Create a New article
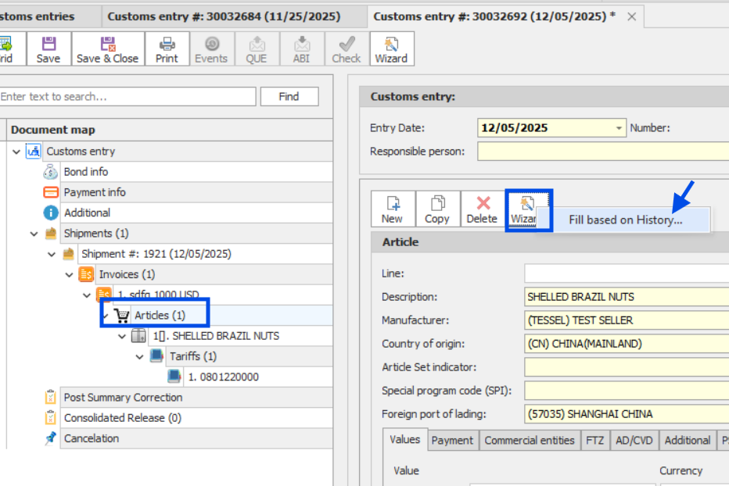 pos(393,209)
